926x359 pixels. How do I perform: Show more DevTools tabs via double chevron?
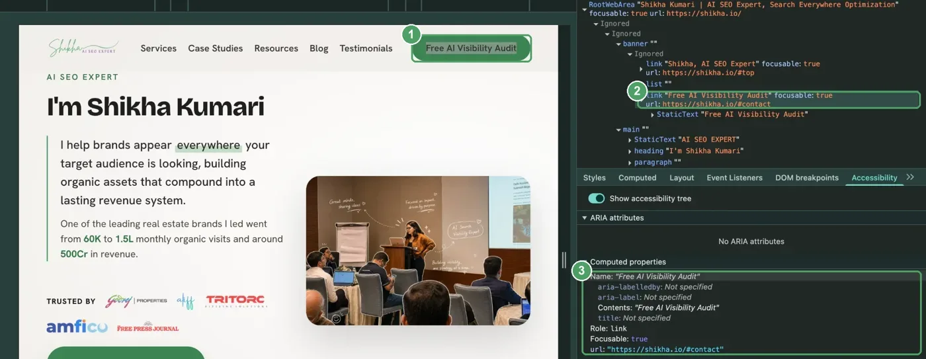pyautogui.click(x=910, y=177)
